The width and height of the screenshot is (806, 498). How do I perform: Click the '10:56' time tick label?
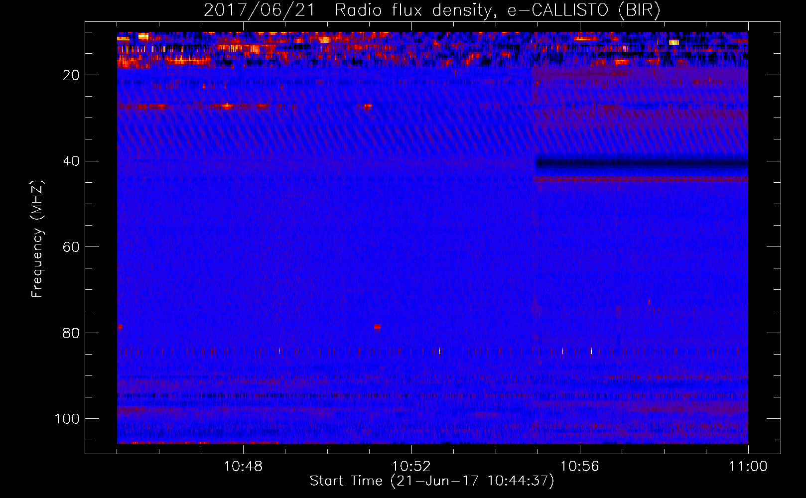tap(580, 467)
